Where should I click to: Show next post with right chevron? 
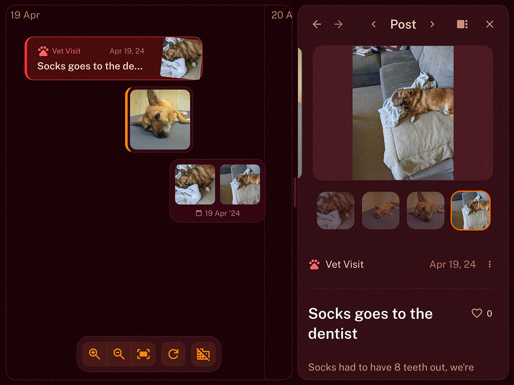(432, 24)
